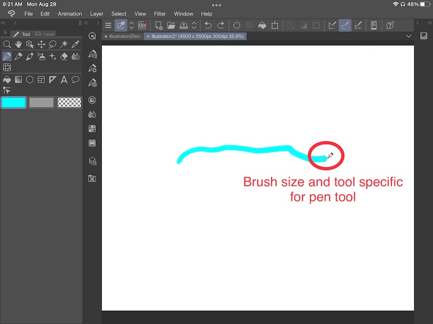Image resolution: width=433 pixels, height=324 pixels.
Task: Open the document tab overflow dropdown
Action: tap(409, 36)
